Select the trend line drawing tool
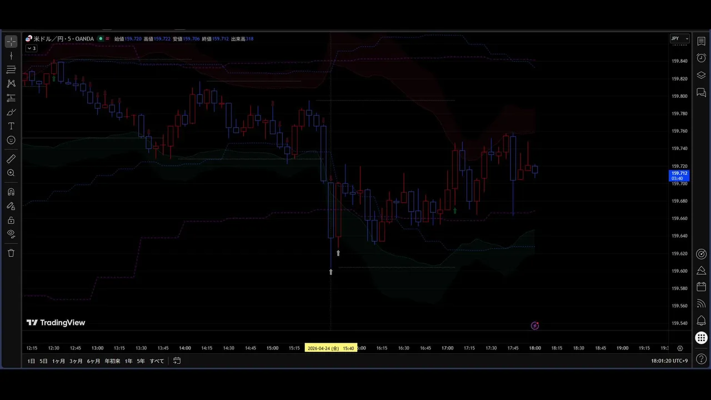Screen dimensions: 711x400 [x=11, y=56]
